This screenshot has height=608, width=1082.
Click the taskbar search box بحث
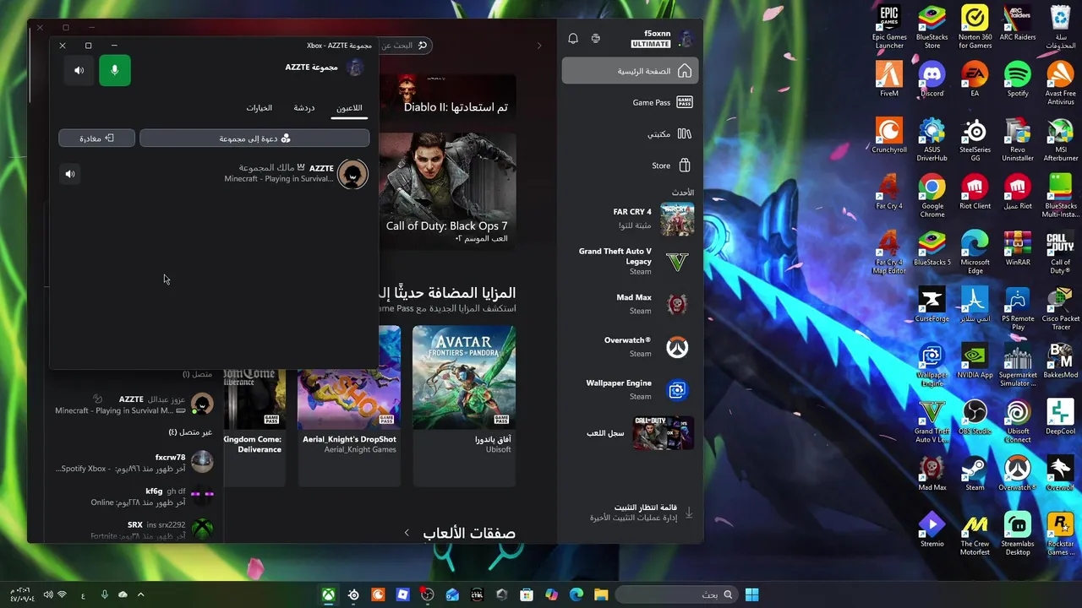coord(676,595)
